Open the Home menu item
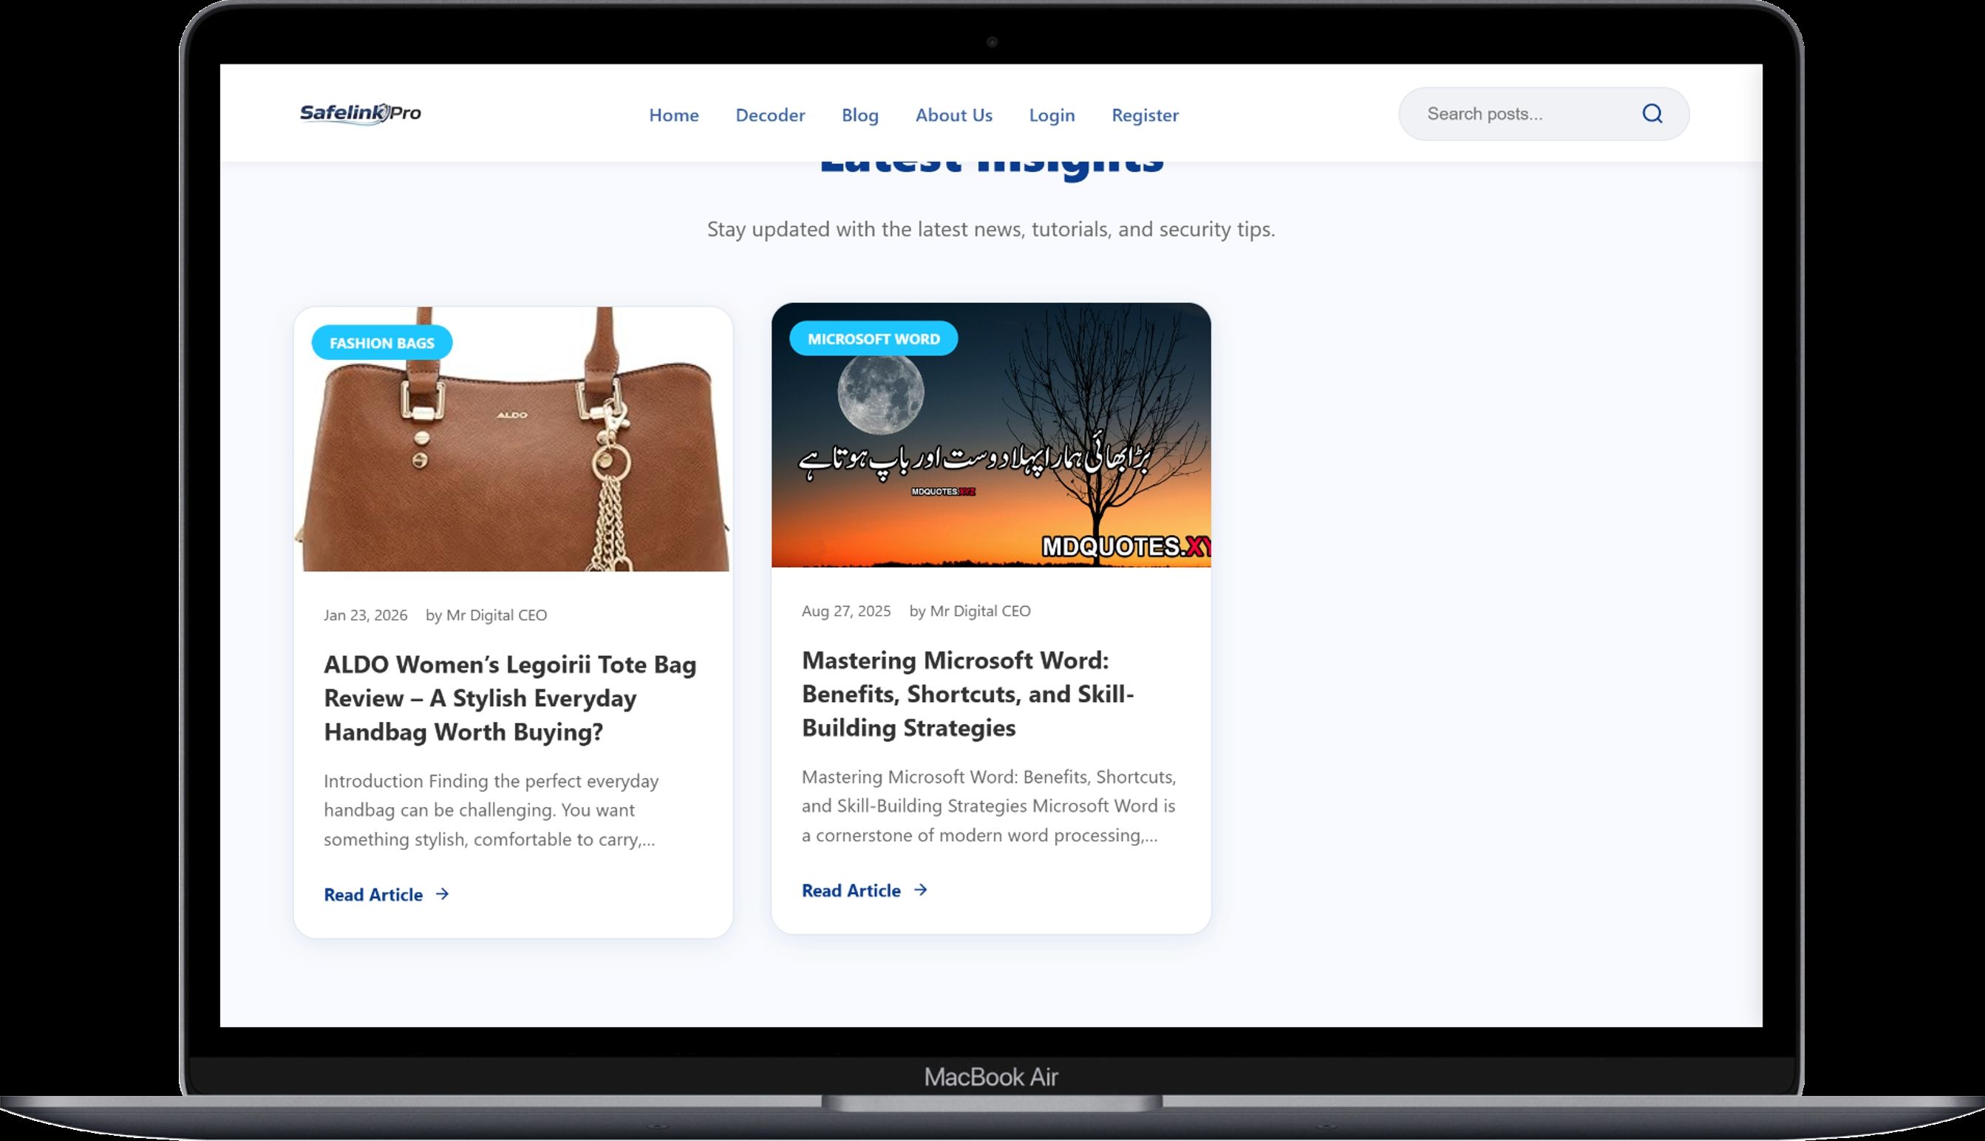1985x1141 pixels. click(x=673, y=115)
